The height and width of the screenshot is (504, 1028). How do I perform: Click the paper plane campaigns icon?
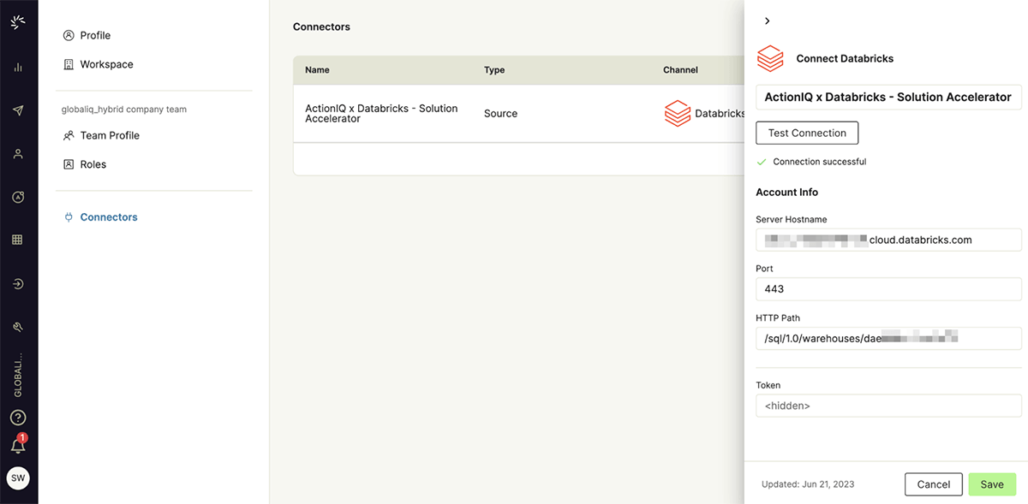(x=18, y=110)
